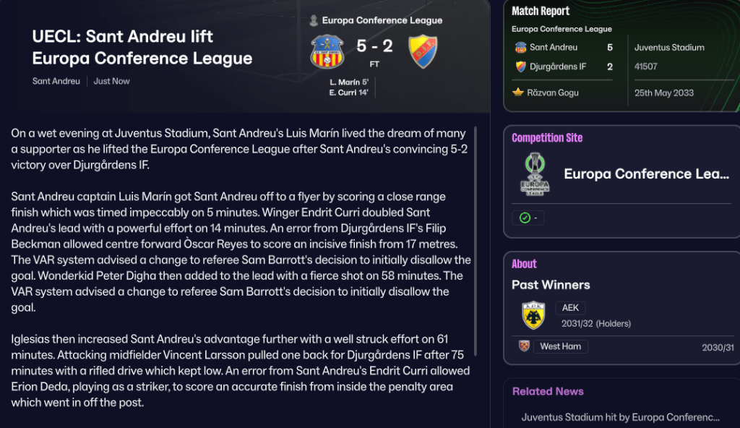Open Juventus Stadium in the Match Report
The height and width of the screenshot is (428, 740).
click(x=669, y=47)
